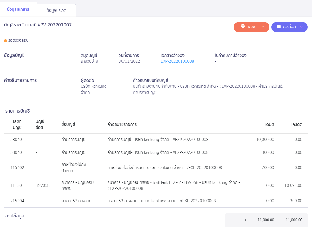Click the รวม total label
Image resolution: width=312 pixels, height=233 pixels.
243,220
